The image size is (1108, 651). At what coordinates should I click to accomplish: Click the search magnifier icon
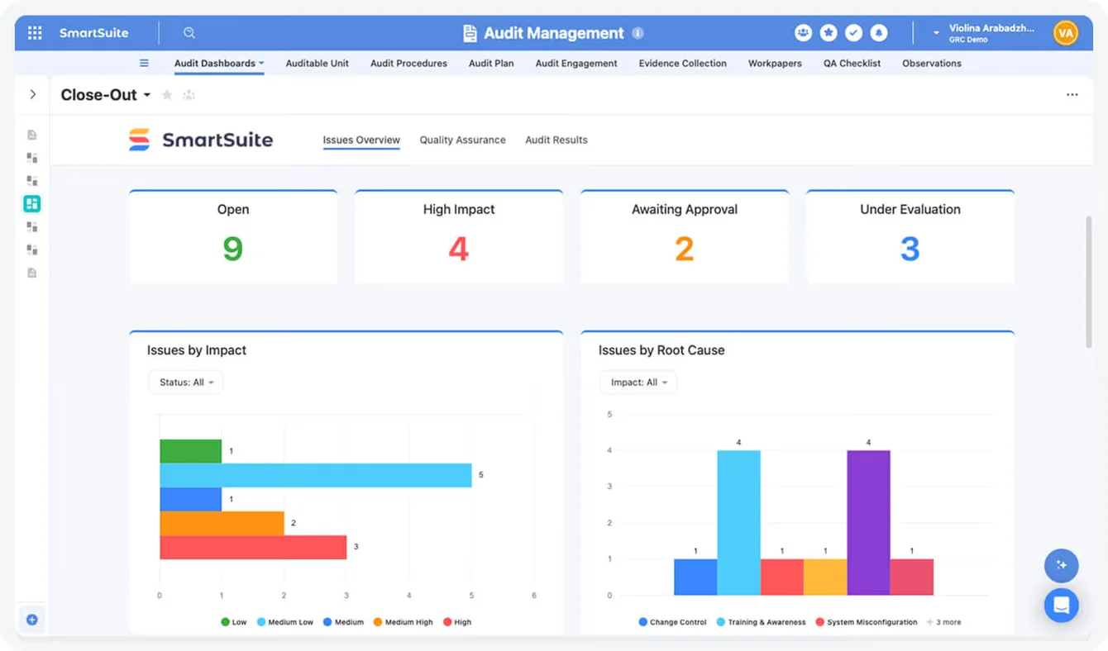click(x=189, y=33)
